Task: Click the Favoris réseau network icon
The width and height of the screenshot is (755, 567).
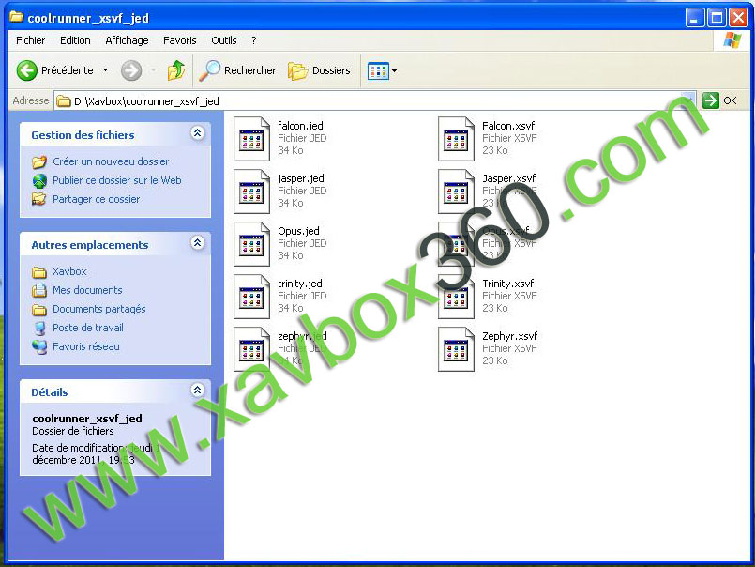Action: point(39,346)
